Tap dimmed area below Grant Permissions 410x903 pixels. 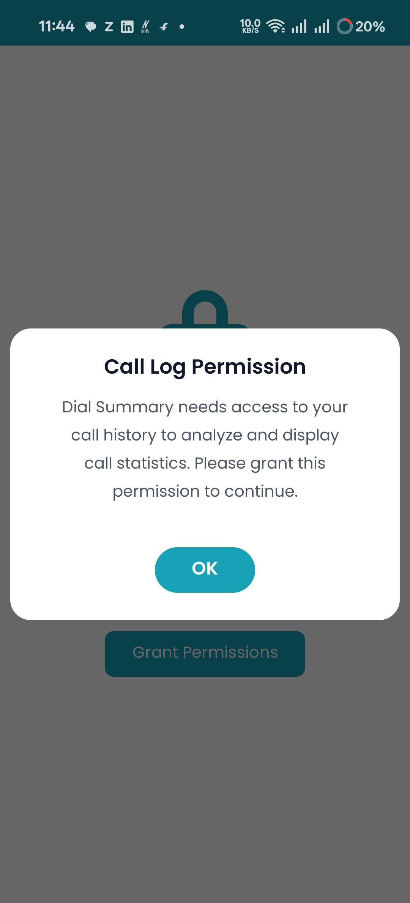tap(205, 778)
